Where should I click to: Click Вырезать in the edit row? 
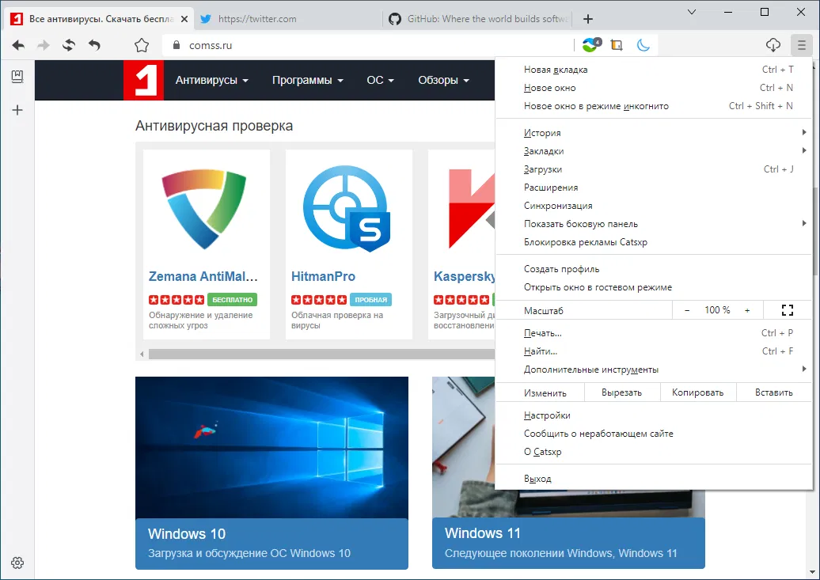tap(622, 392)
